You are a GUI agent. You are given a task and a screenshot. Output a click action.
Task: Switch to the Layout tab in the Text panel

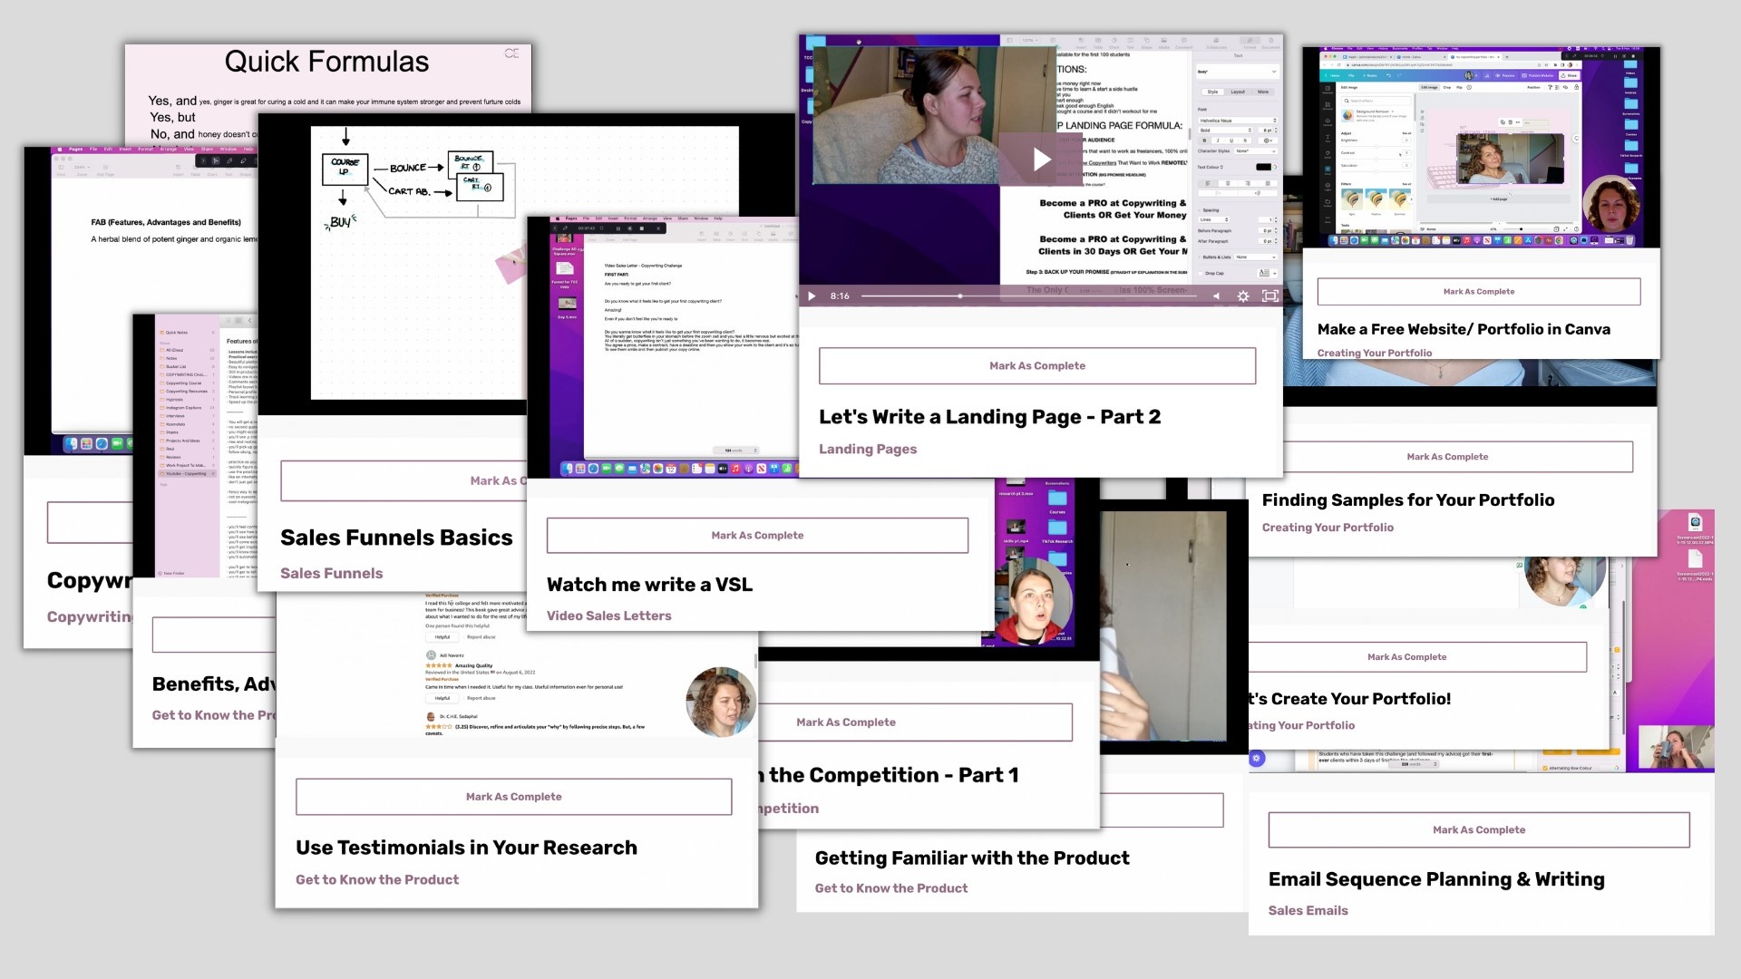tap(1237, 92)
